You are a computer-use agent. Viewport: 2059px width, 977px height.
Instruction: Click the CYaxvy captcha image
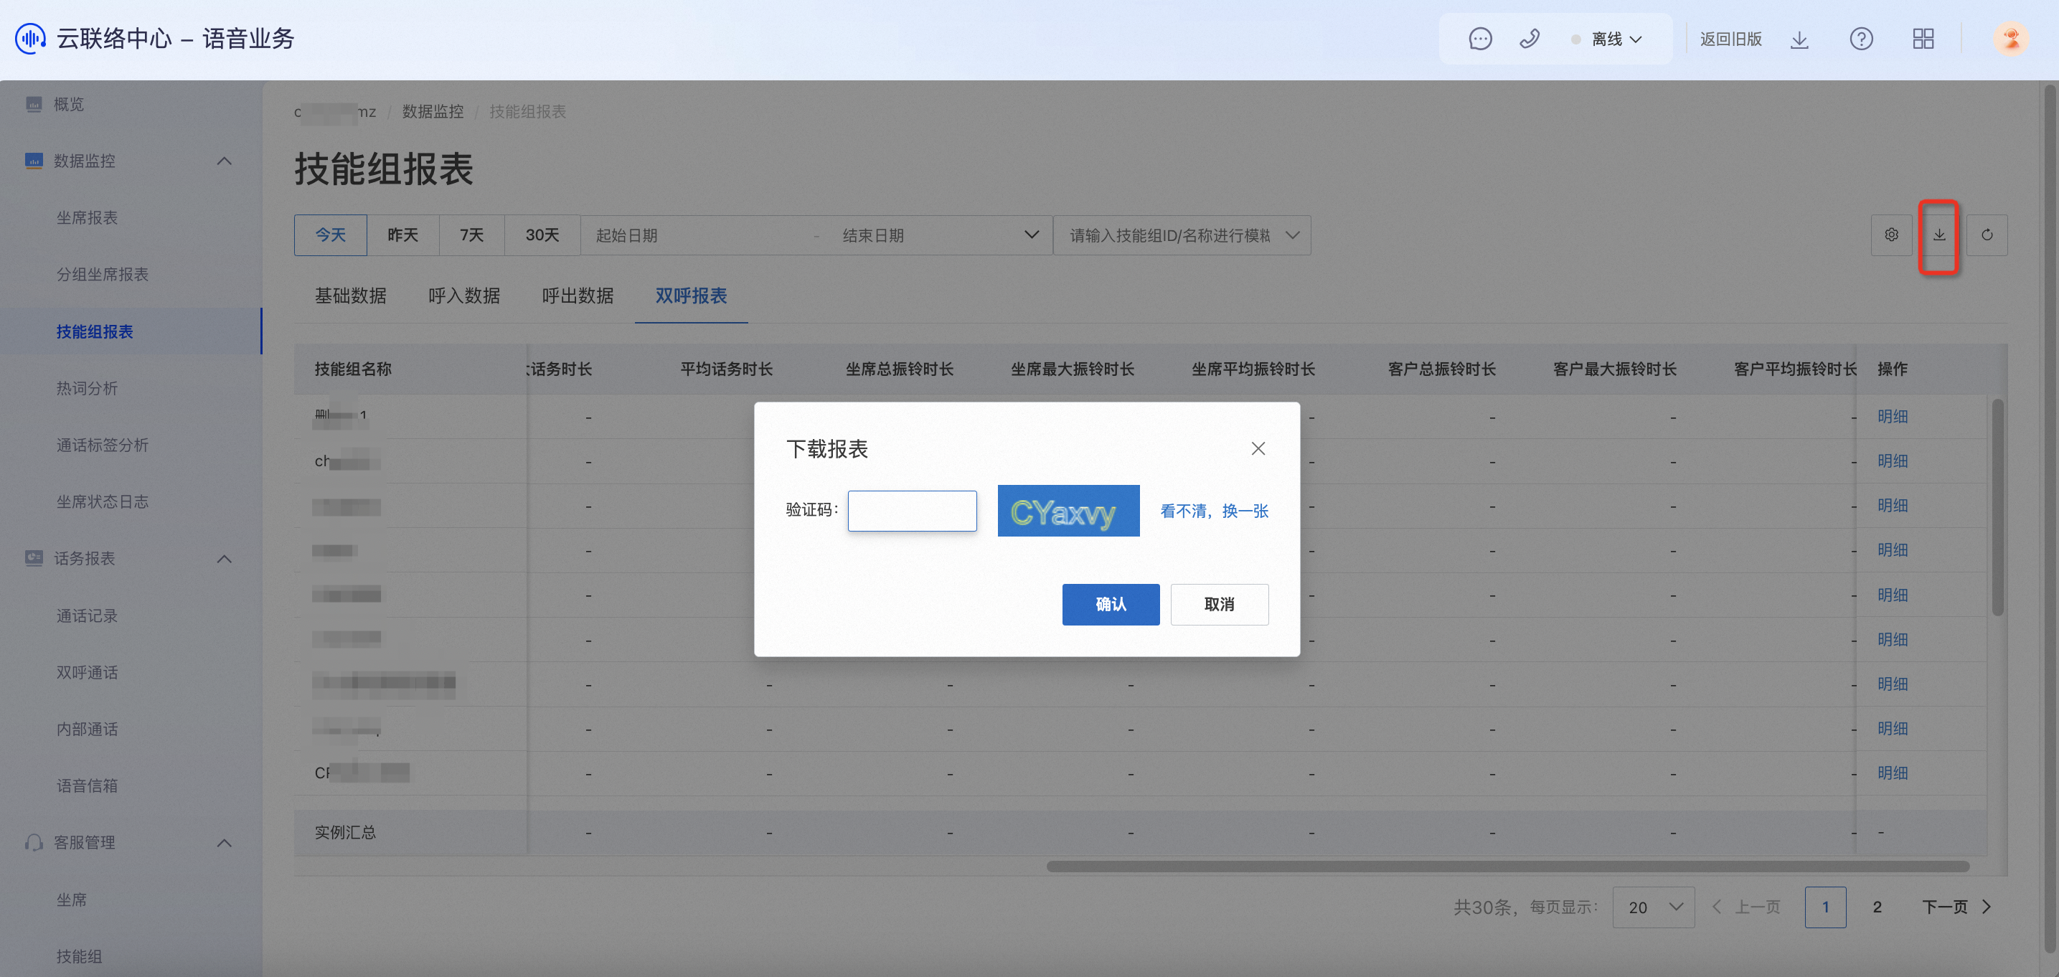pyautogui.click(x=1069, y=511)
